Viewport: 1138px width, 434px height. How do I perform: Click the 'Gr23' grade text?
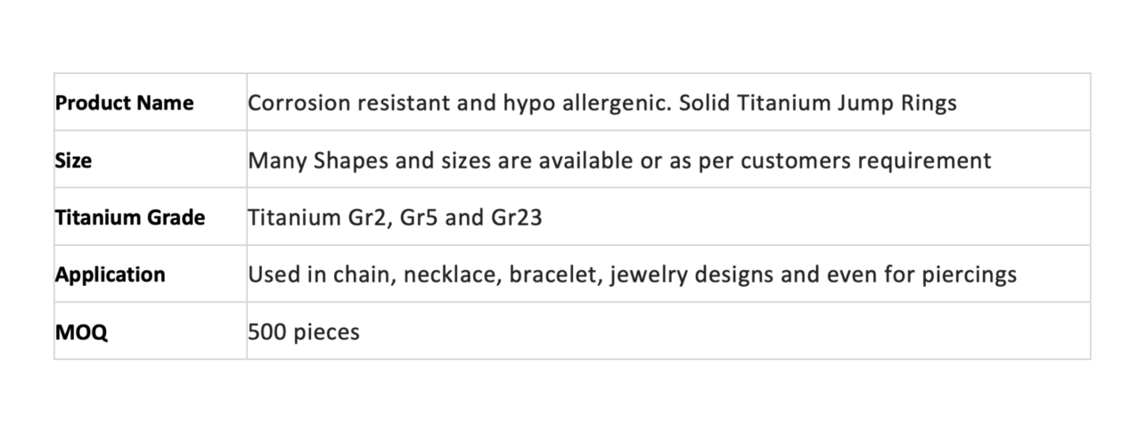516,217
